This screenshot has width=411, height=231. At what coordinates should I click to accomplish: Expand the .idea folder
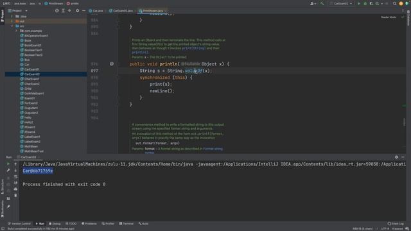click(x=12, y=17)
